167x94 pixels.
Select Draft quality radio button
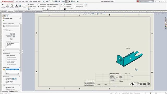click(6, 83)
